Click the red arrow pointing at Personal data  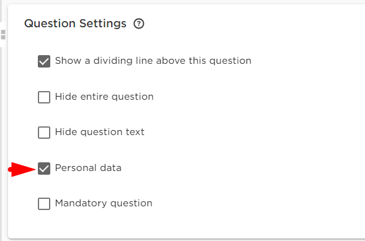[22, 169]
